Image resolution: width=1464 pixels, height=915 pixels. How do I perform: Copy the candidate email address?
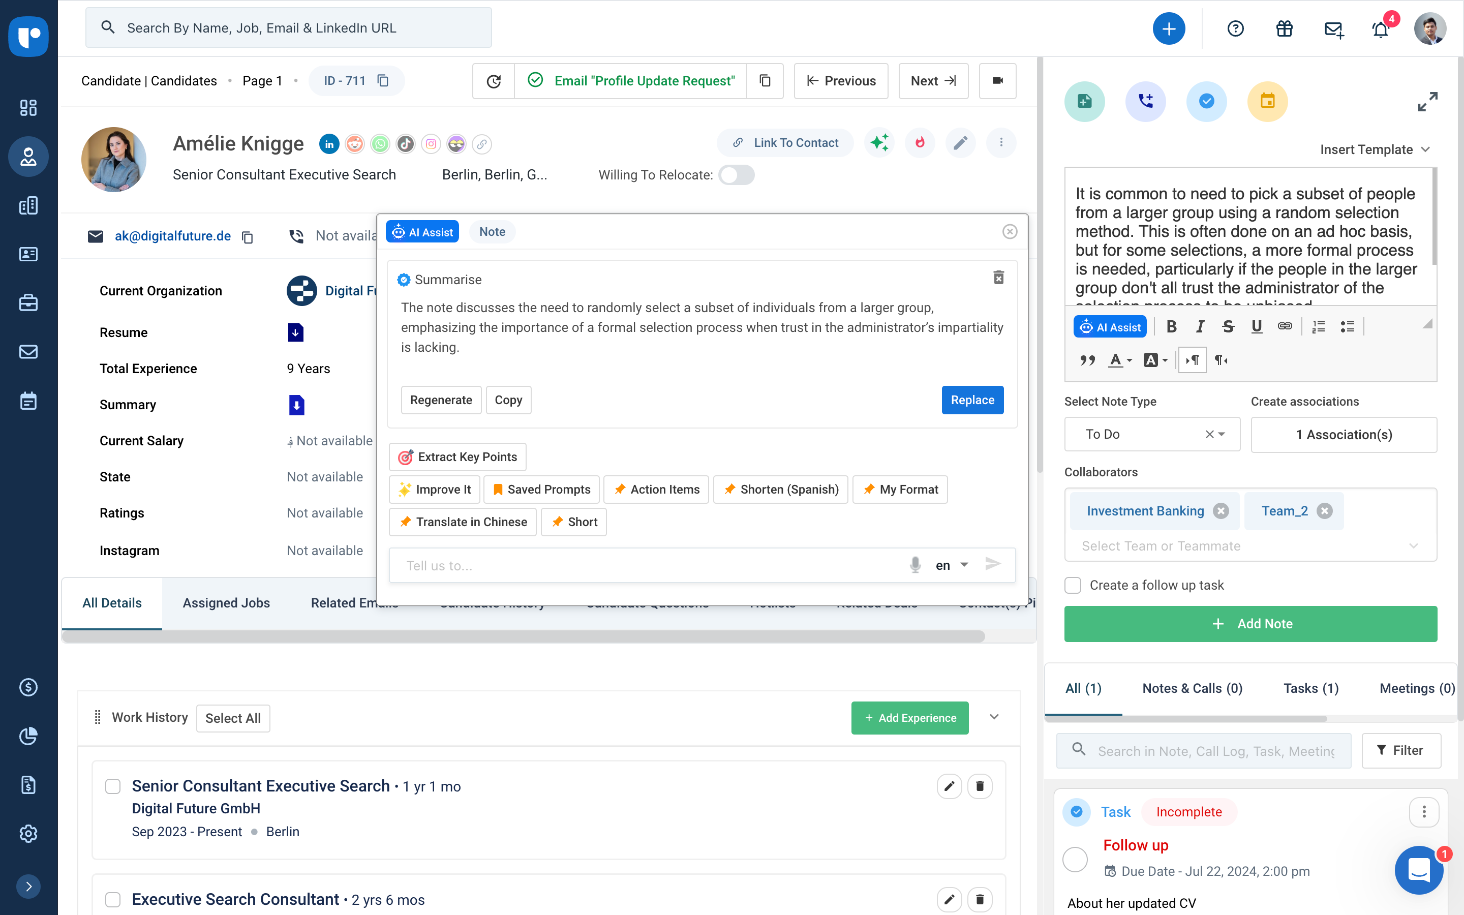[248, 236]
